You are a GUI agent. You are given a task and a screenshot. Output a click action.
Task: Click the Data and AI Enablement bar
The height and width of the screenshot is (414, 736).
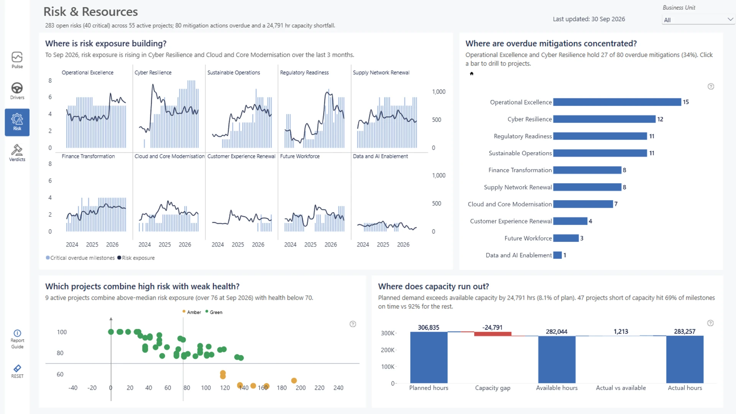click(557, 255)
